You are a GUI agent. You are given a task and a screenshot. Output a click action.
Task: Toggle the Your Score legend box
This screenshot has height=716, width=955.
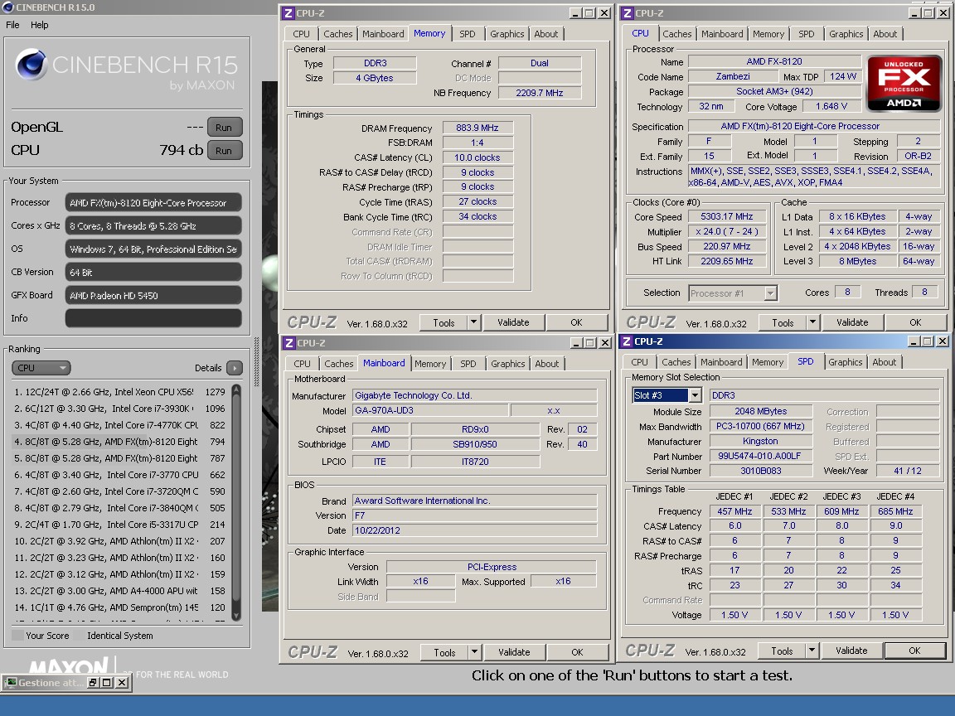click(17, 636)
